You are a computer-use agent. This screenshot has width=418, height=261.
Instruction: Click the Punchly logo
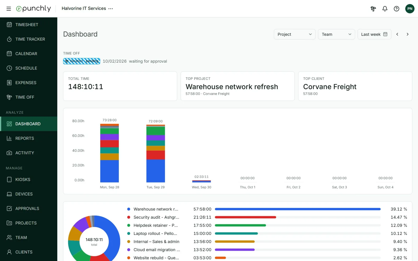tap(33, 9)
